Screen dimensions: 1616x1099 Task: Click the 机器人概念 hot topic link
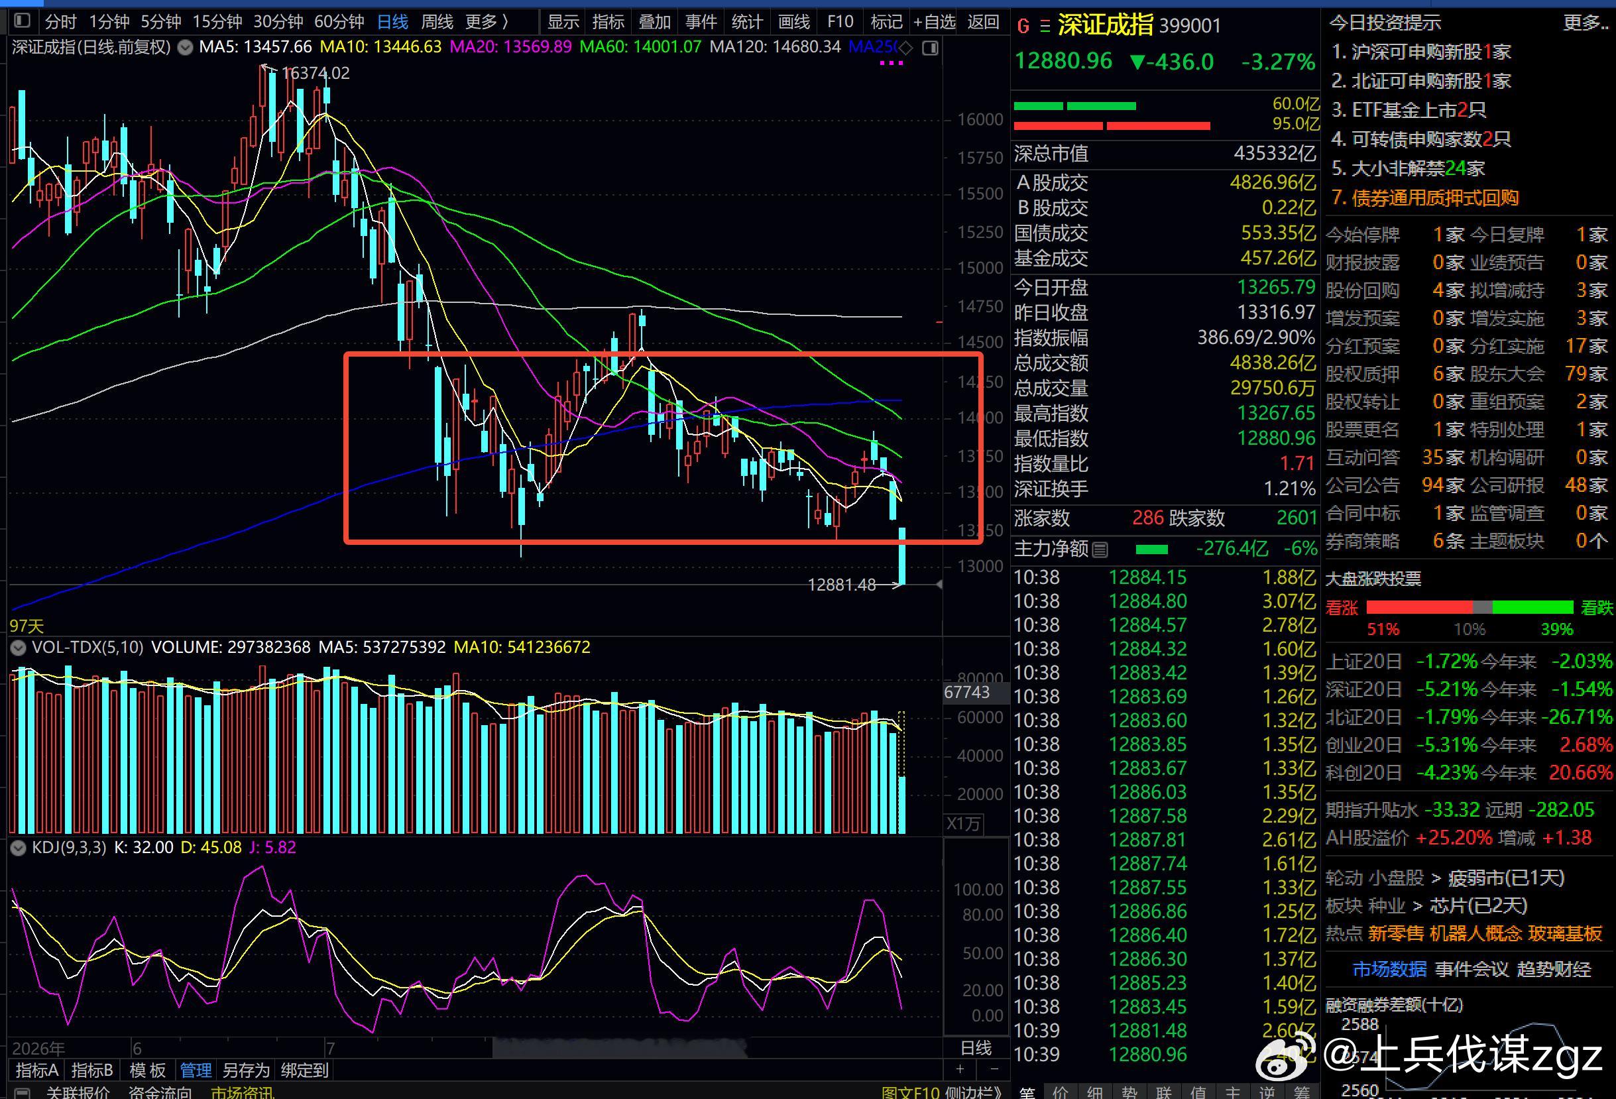[1475, 933]
